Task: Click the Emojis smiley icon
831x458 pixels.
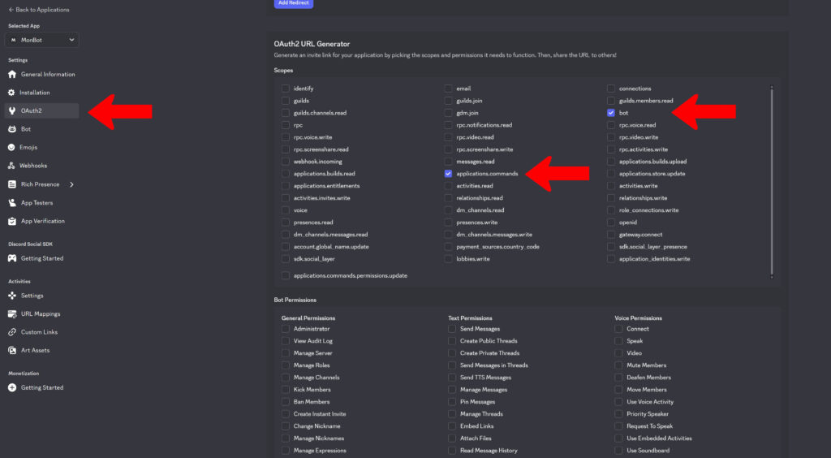Action: (12, 147)
